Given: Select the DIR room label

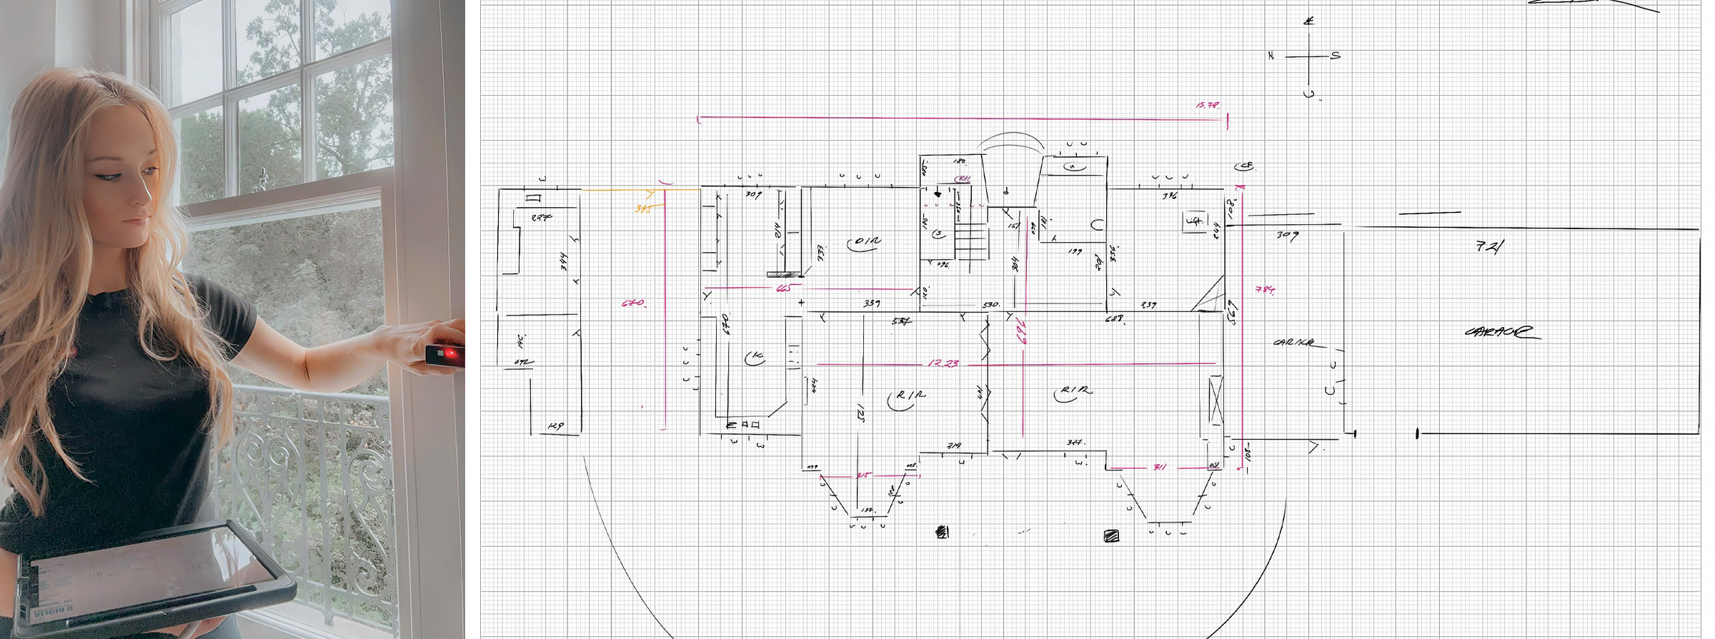Looking at the screenshot, I should tap(865, 243).
